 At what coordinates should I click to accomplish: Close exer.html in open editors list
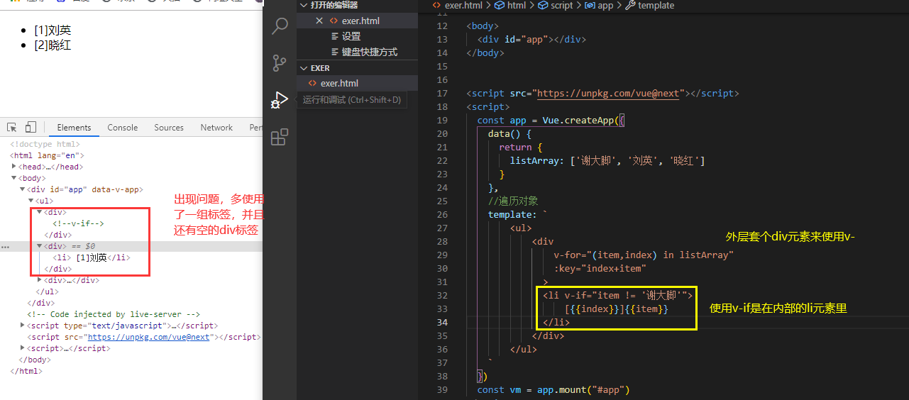tap(319, 21)
